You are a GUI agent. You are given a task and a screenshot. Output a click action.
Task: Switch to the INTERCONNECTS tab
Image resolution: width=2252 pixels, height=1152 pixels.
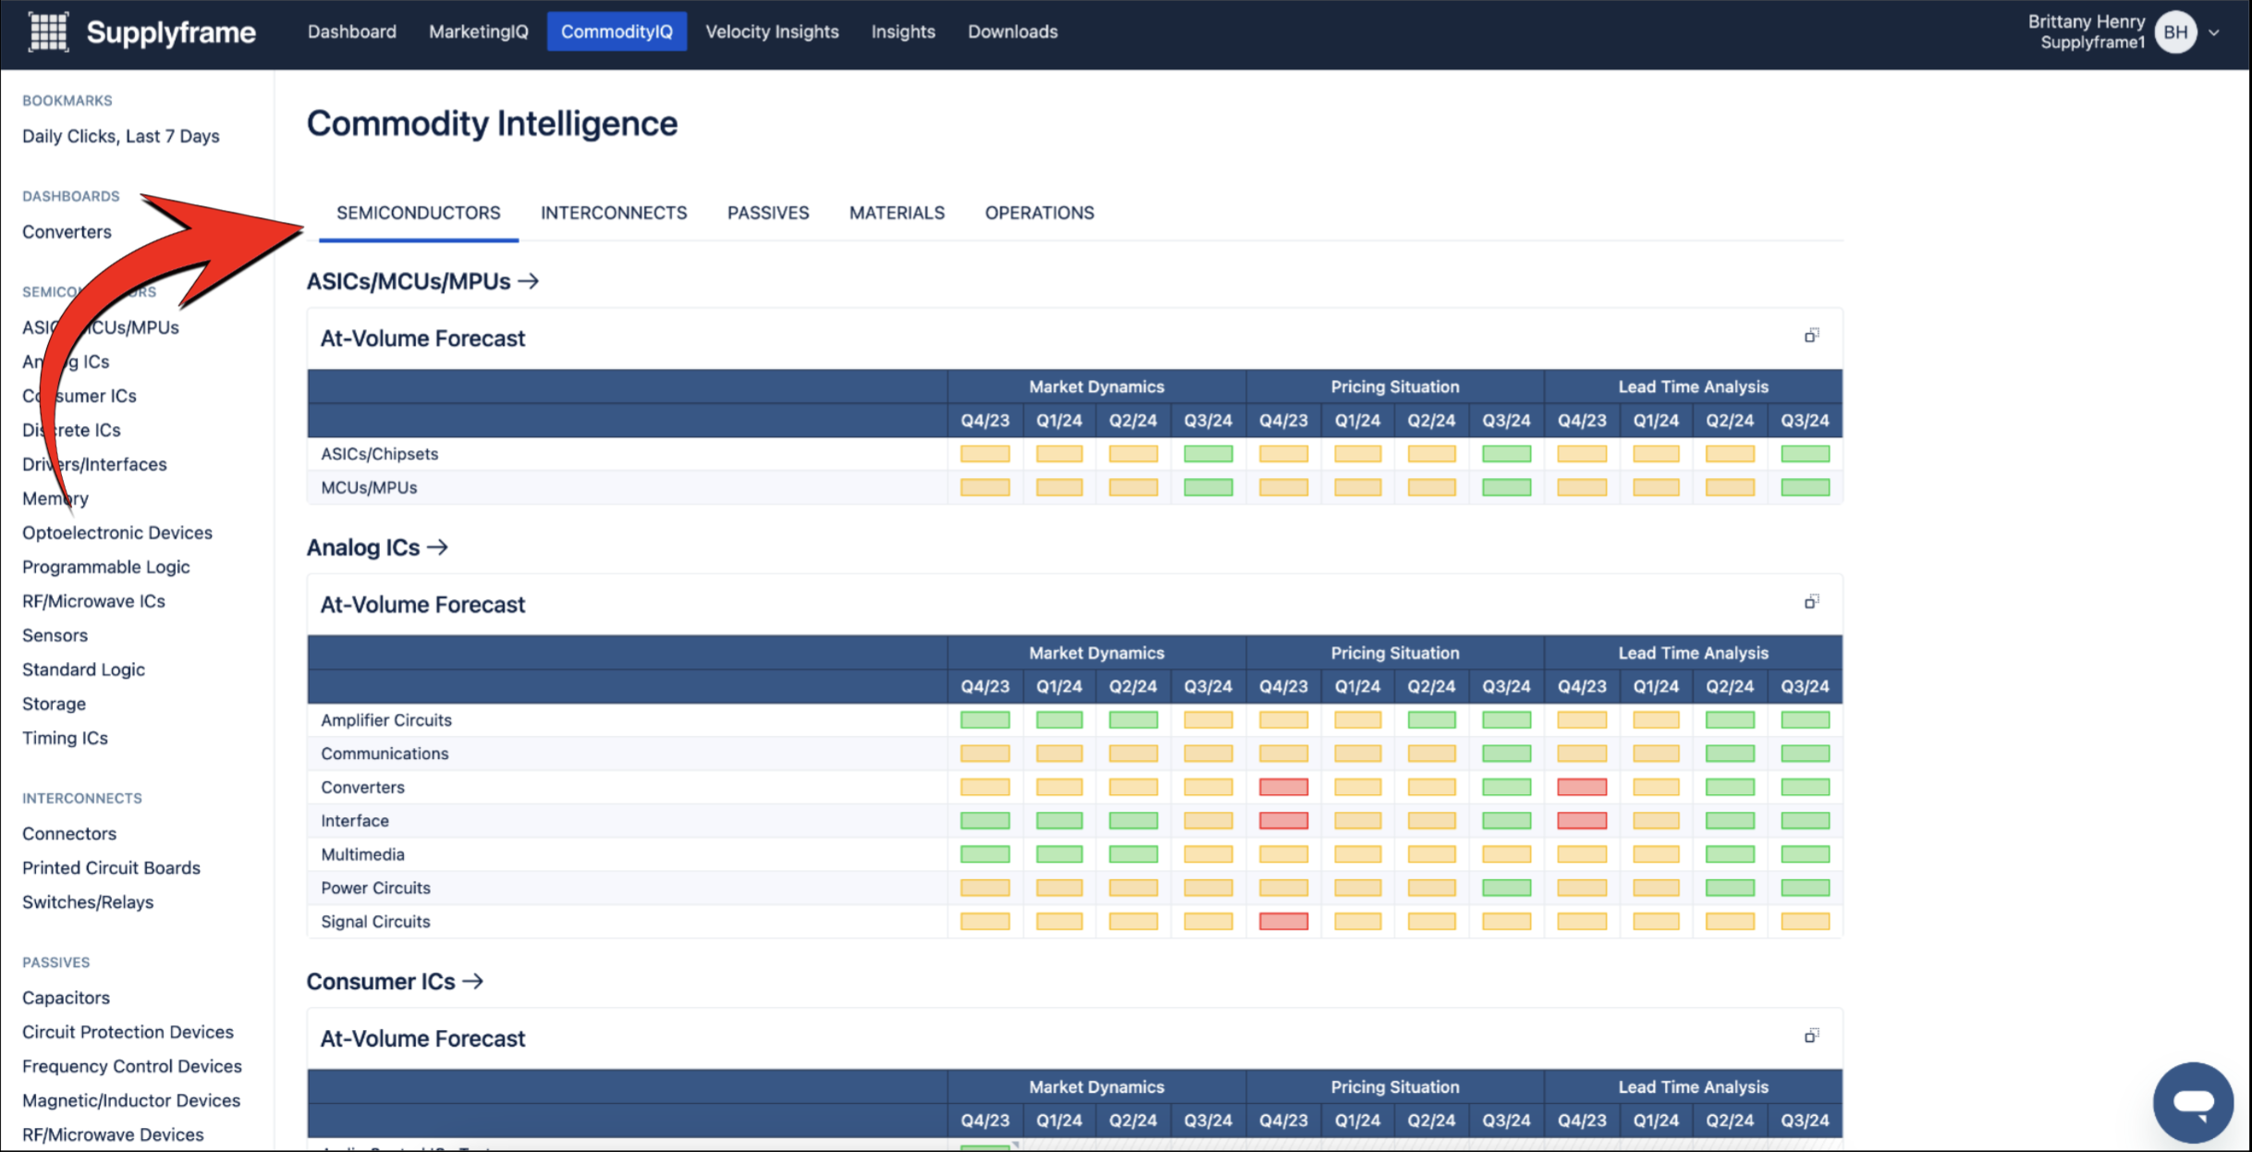coord(614,213)
